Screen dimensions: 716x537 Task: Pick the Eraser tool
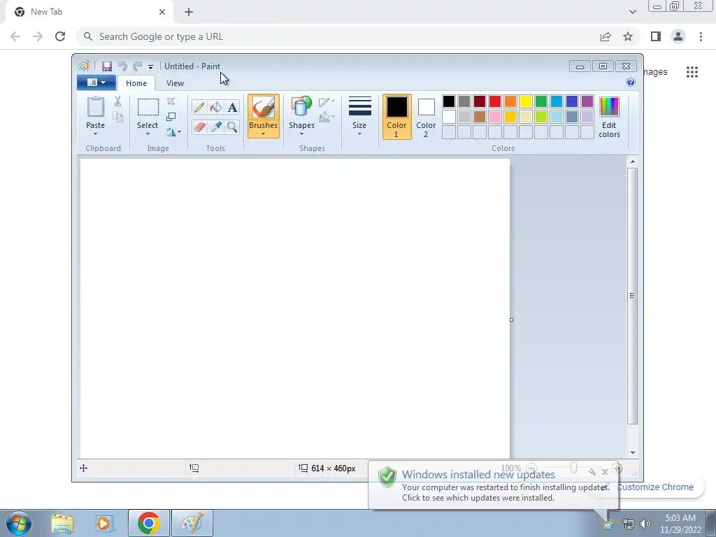pyautogui.click(x=199, y=127)
